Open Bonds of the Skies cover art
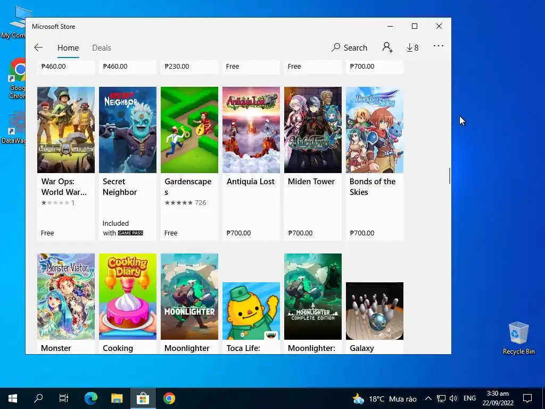 coord(375,130)
